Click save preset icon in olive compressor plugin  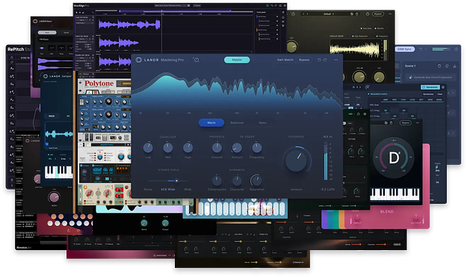(352, 14)
